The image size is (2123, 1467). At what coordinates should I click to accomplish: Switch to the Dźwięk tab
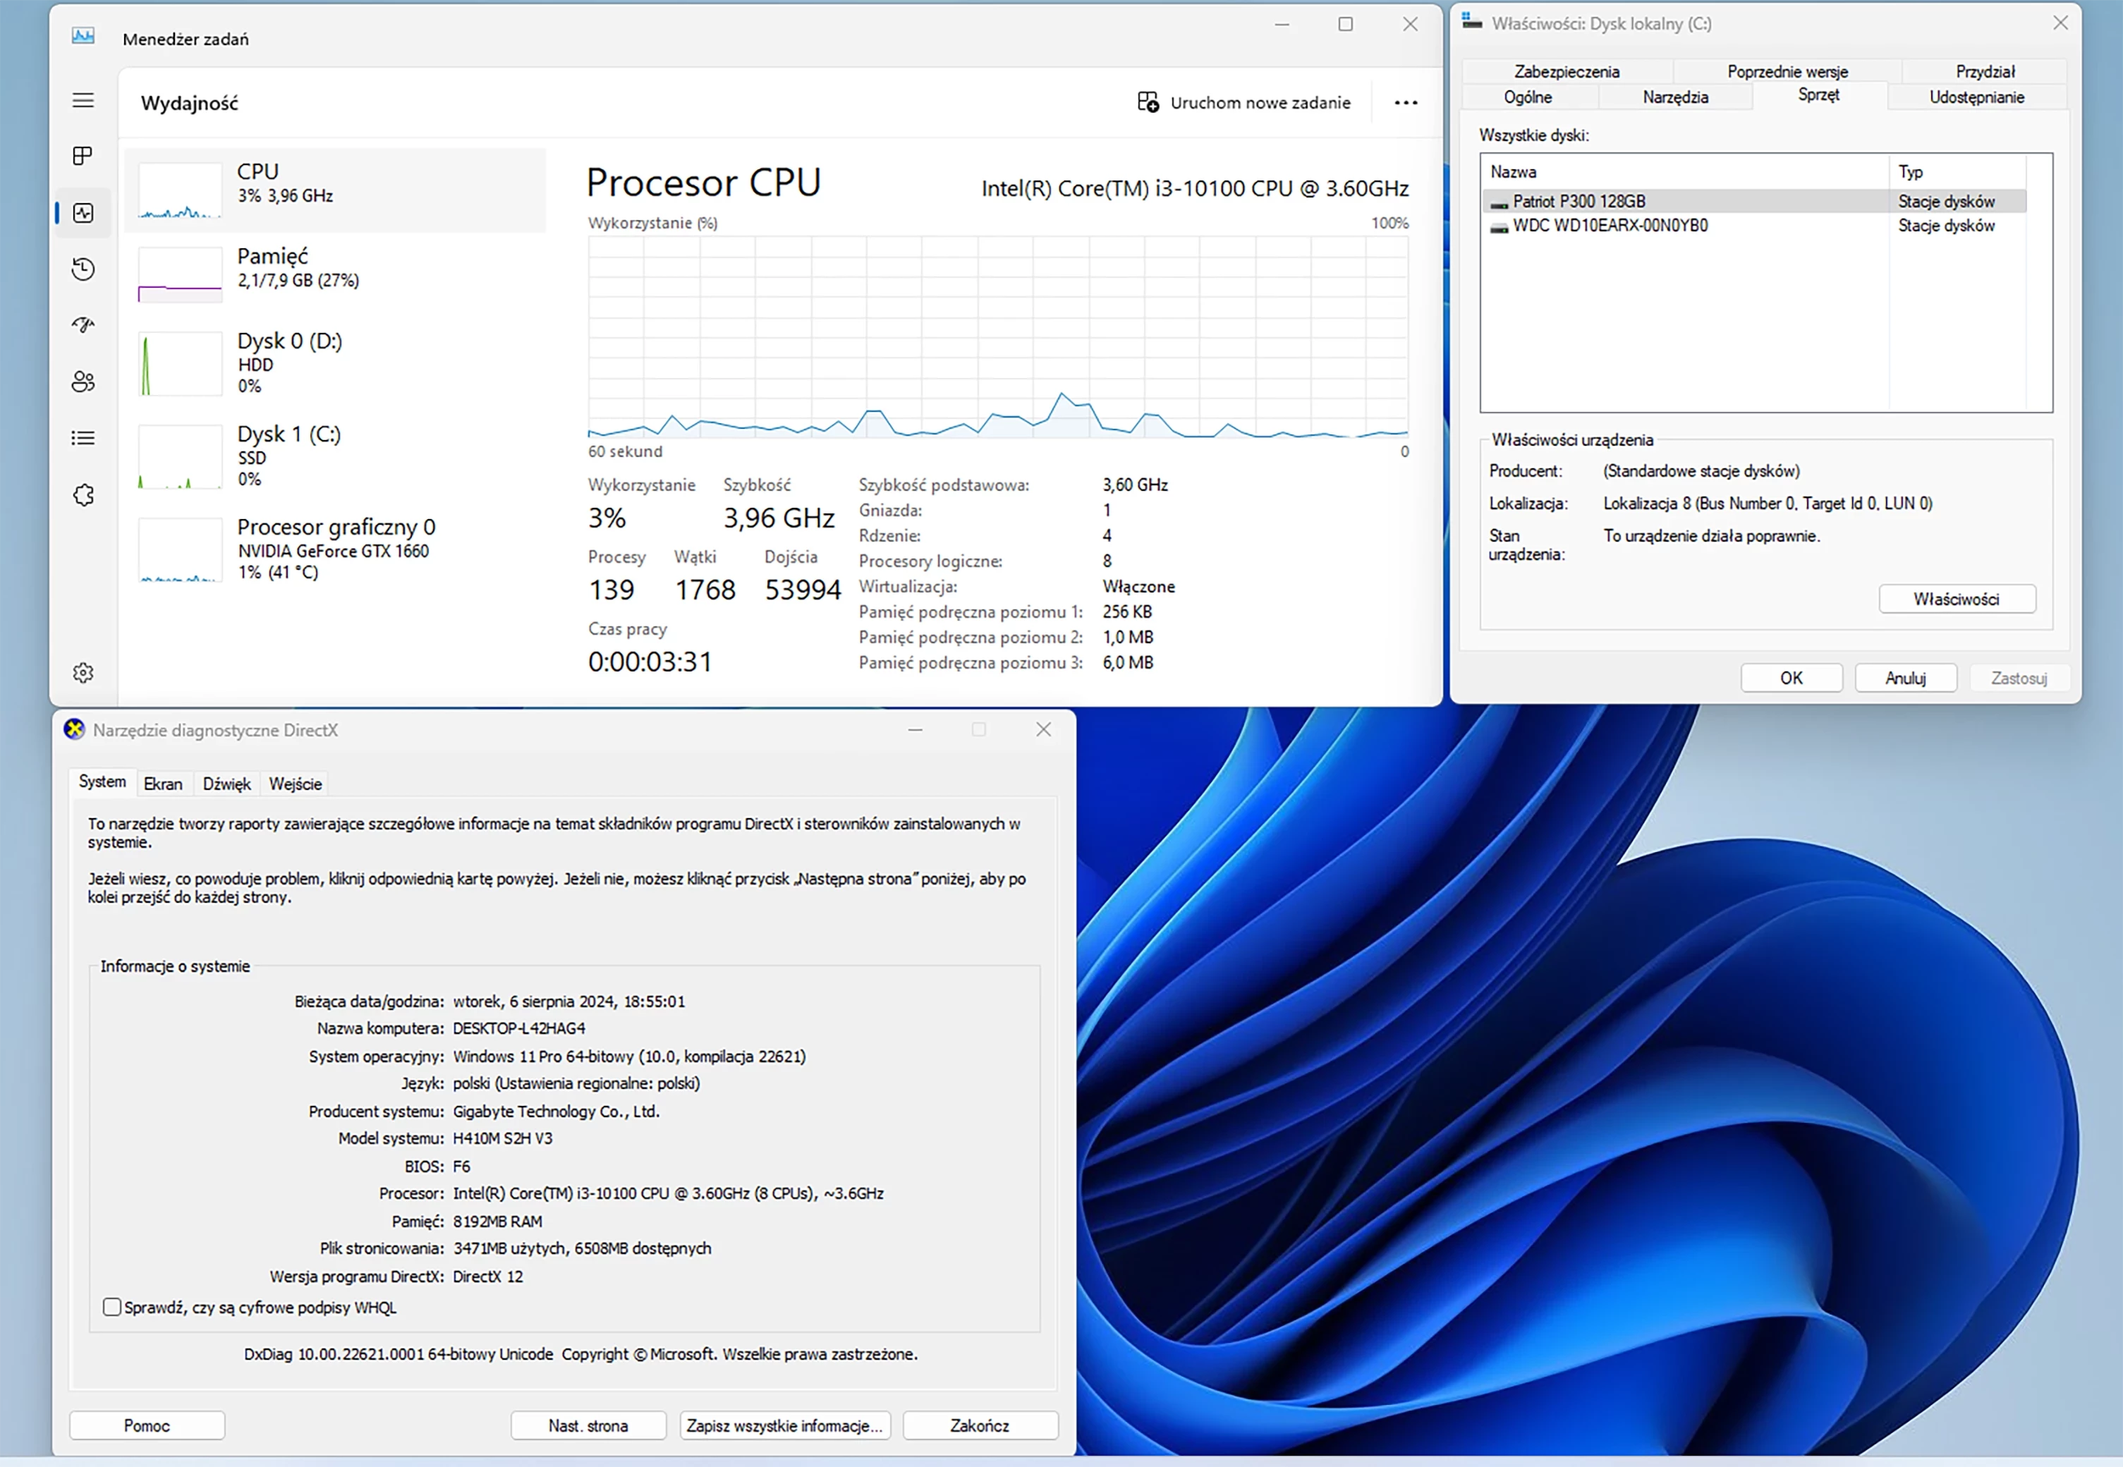226,784
